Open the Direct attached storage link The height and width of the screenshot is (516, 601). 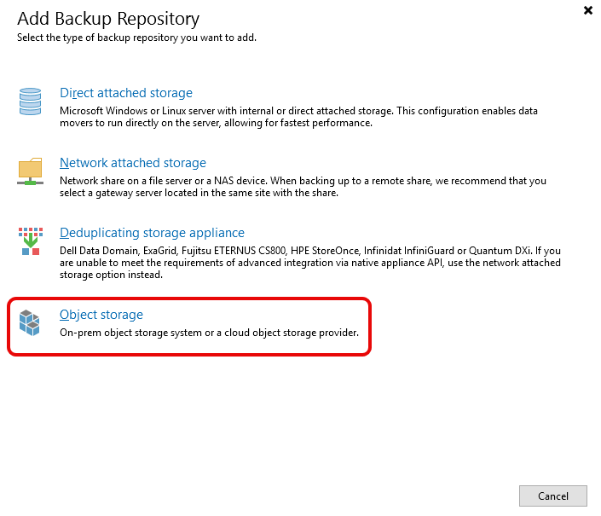[126, 93]
